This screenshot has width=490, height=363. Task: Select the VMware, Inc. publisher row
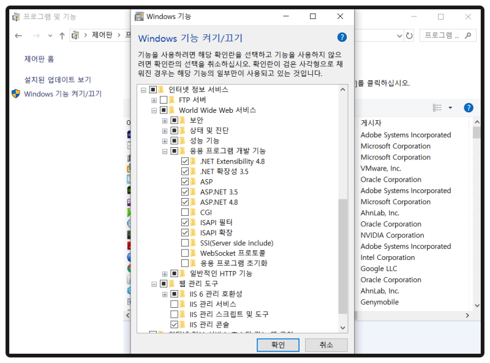380,169
